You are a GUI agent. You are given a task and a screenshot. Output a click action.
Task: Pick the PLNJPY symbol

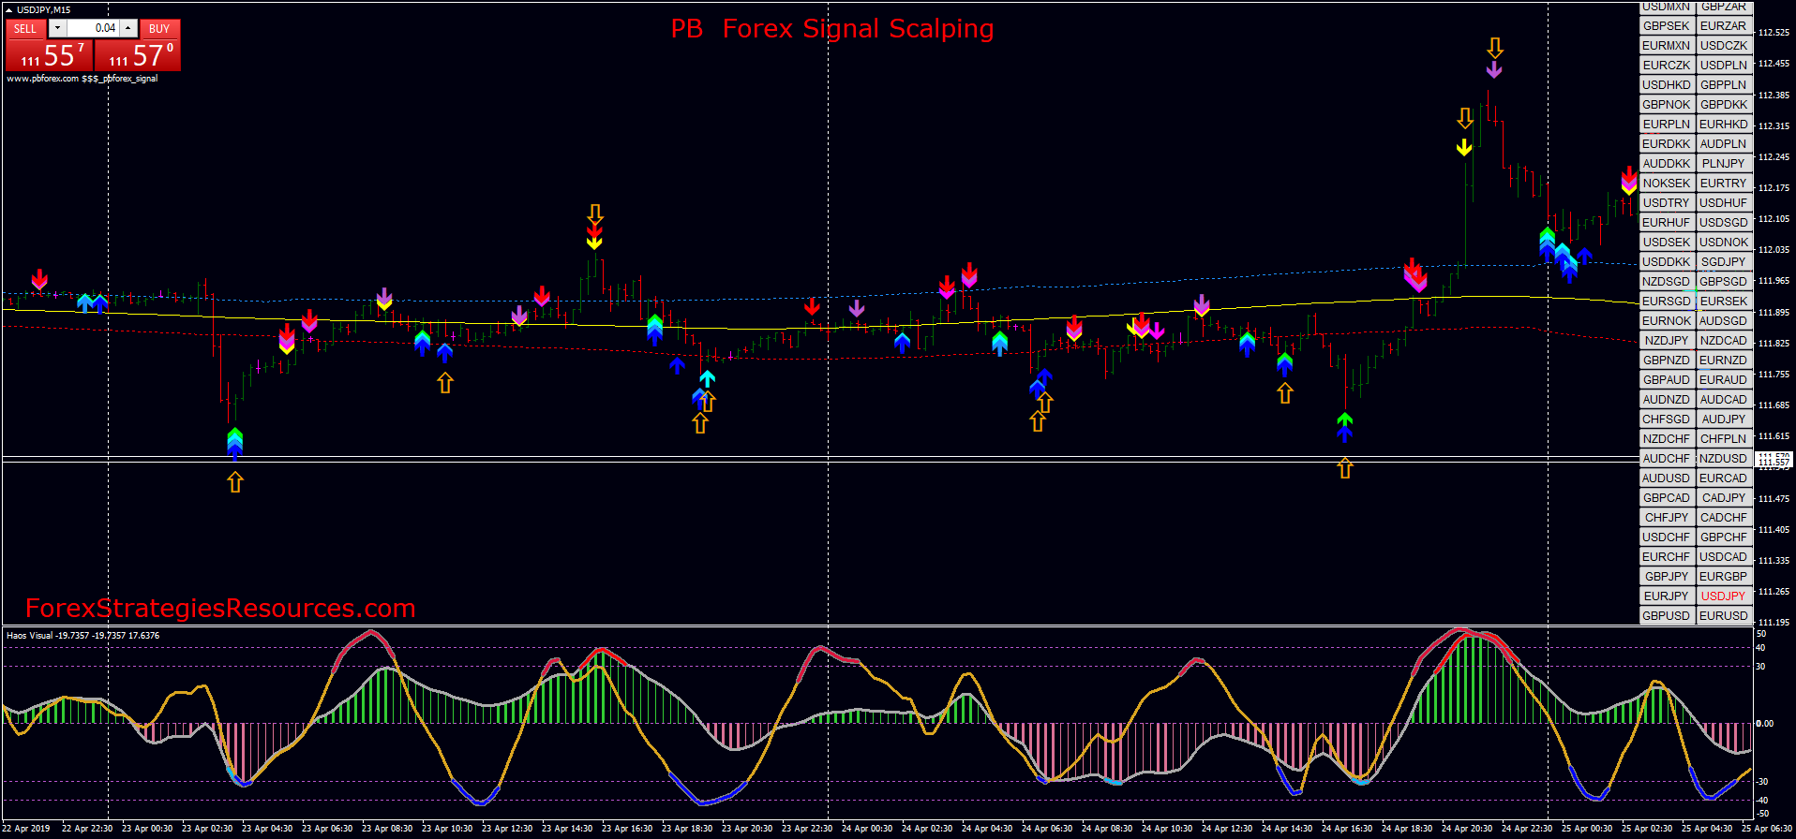pos(1724,163)
